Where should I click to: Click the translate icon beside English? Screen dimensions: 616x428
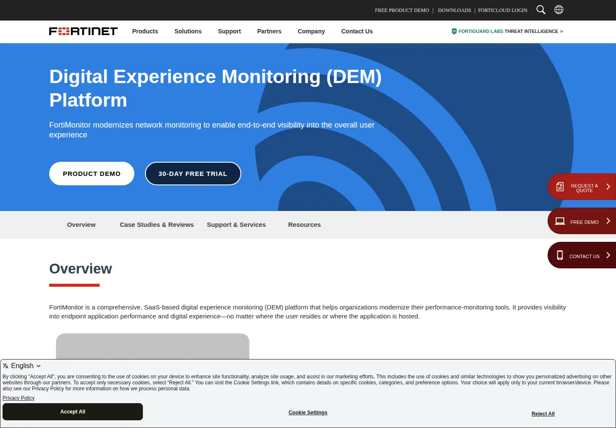click(6, 366)
